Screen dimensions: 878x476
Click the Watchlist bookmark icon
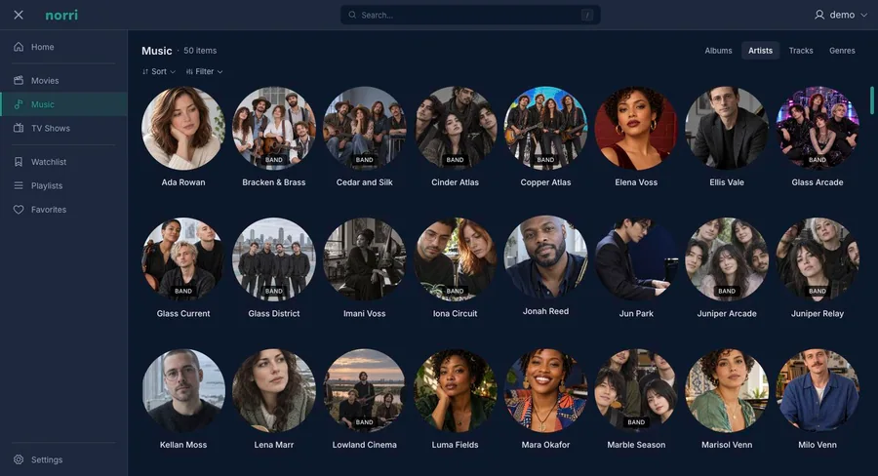(x=19, y=162)
